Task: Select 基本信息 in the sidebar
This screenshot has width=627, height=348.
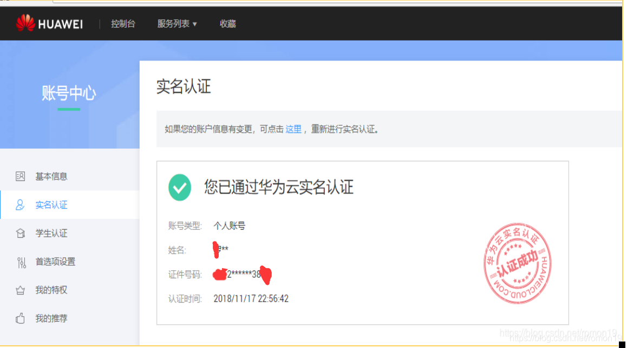Action: tap(51, 176)
